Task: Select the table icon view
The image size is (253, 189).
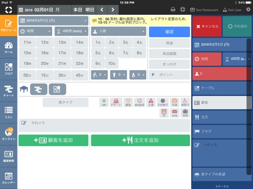Action: [24, 89]
